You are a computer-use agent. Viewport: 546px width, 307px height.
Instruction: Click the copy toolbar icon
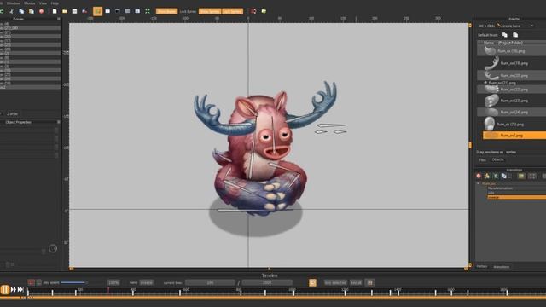[21, 11]
